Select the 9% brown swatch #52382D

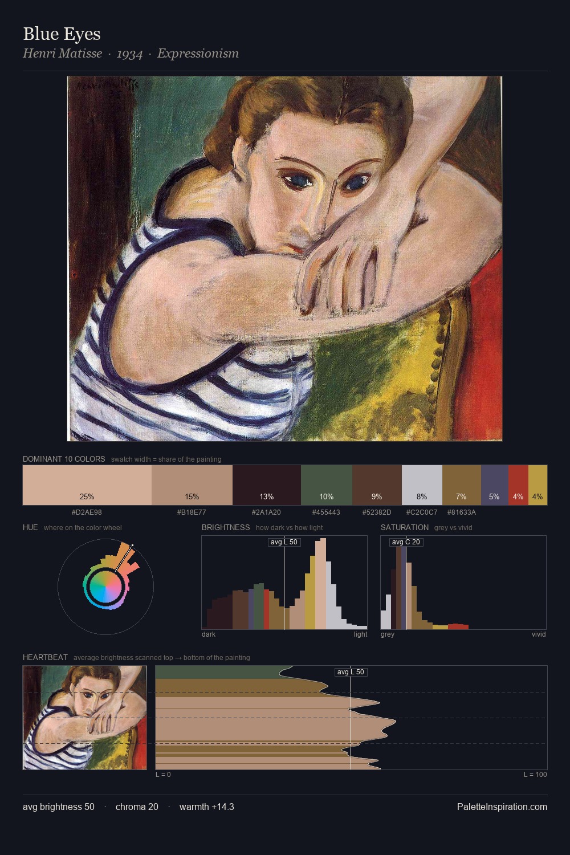(x=377, y=485)
